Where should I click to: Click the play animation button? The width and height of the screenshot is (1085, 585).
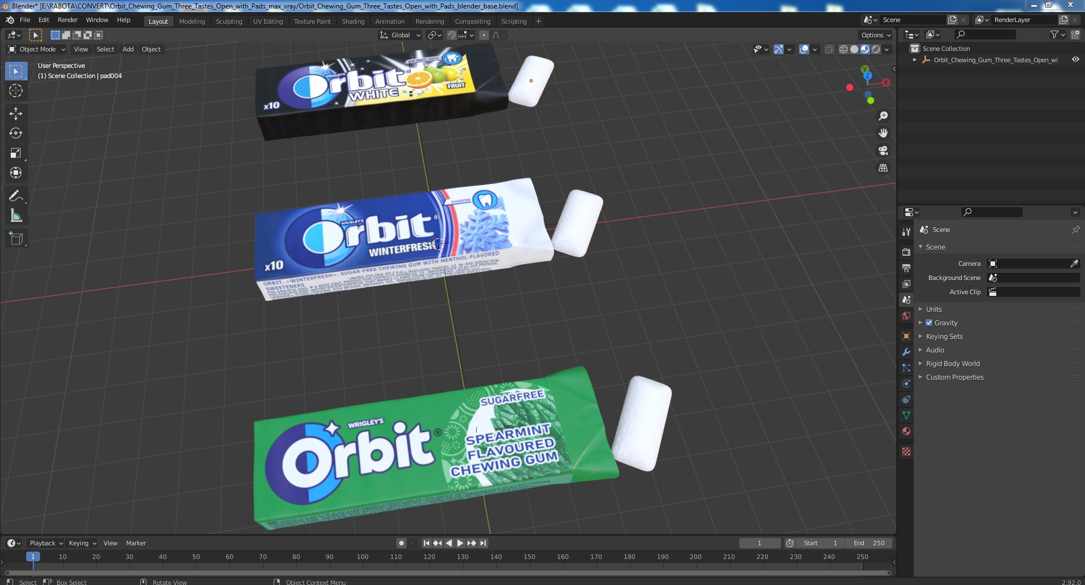pos(460,543)
